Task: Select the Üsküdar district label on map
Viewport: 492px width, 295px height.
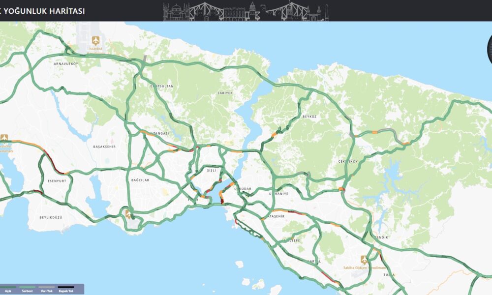Action: click(243, 189)
